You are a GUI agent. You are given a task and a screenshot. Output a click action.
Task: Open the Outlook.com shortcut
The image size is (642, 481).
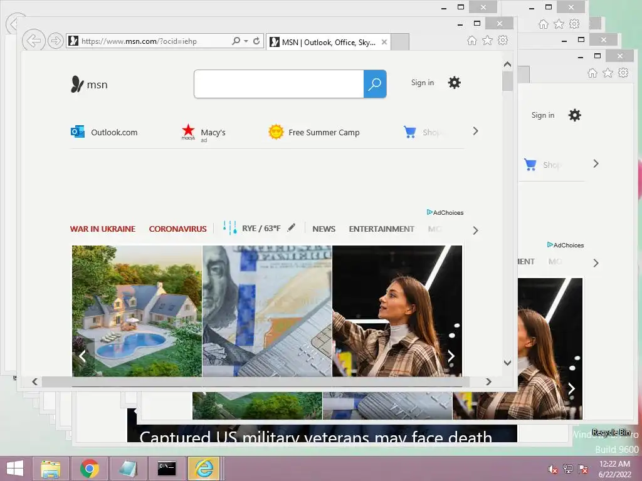(105, 132)
